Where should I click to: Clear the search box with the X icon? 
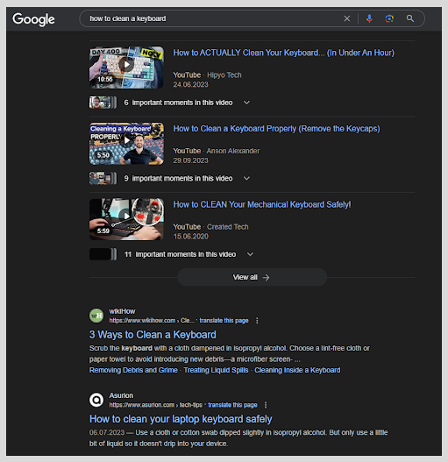coord(347,18)
